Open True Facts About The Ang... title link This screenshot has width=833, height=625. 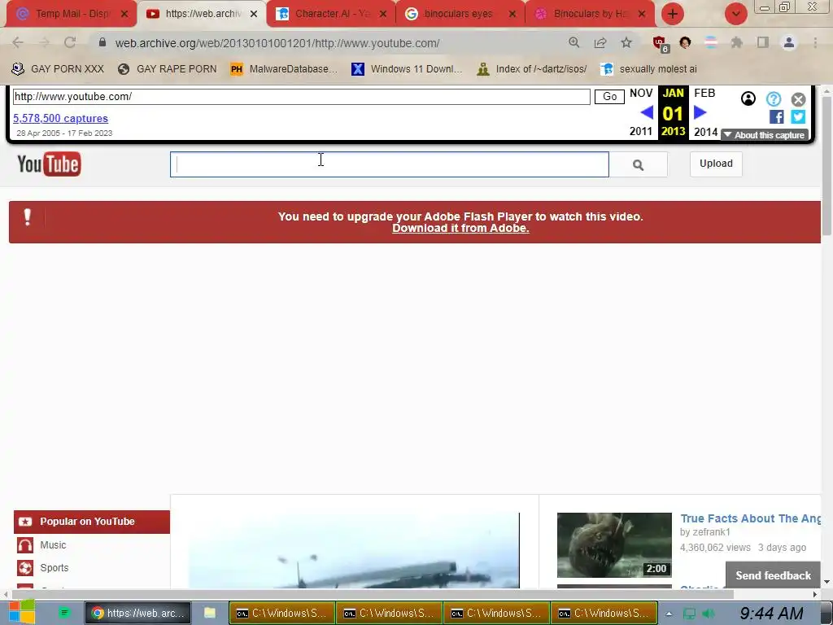(x=750, y=518)
